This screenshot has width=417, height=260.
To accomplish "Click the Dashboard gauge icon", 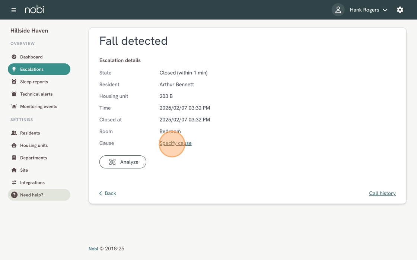I will (14, 57).
